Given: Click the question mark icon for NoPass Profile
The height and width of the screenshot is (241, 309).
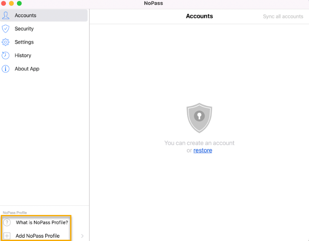Looking at the screenshot, I should coord(7,223).
